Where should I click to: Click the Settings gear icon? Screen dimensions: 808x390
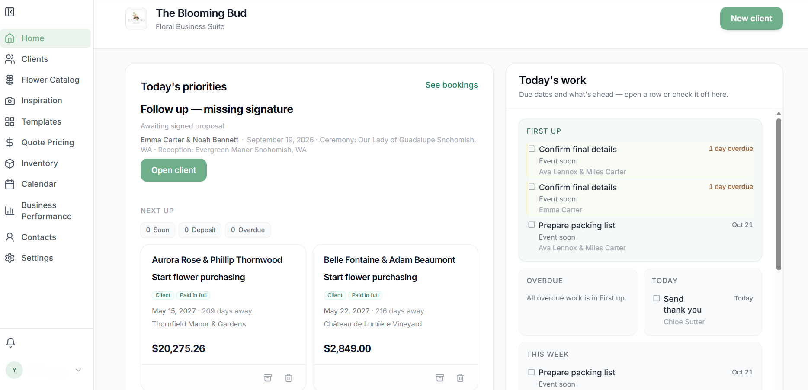click(10, 258)
